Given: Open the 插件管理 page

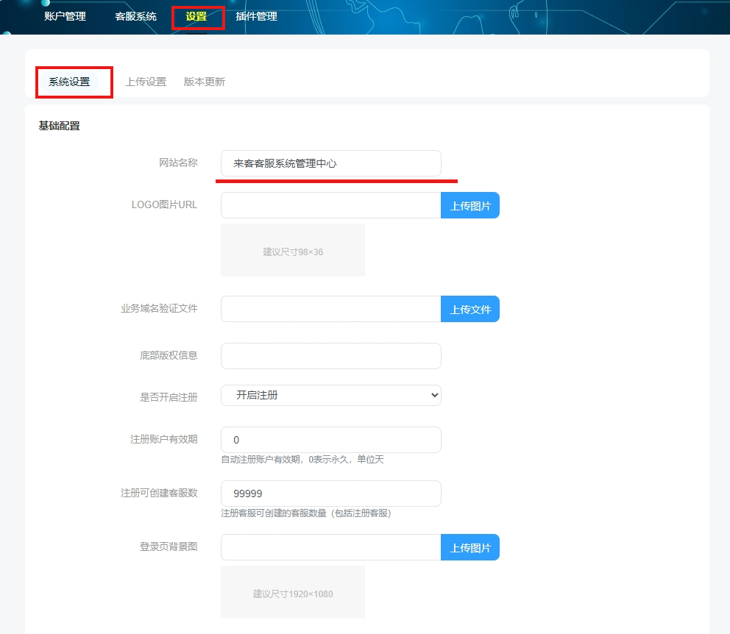Looking at the screenshot, I should [256, 15].
